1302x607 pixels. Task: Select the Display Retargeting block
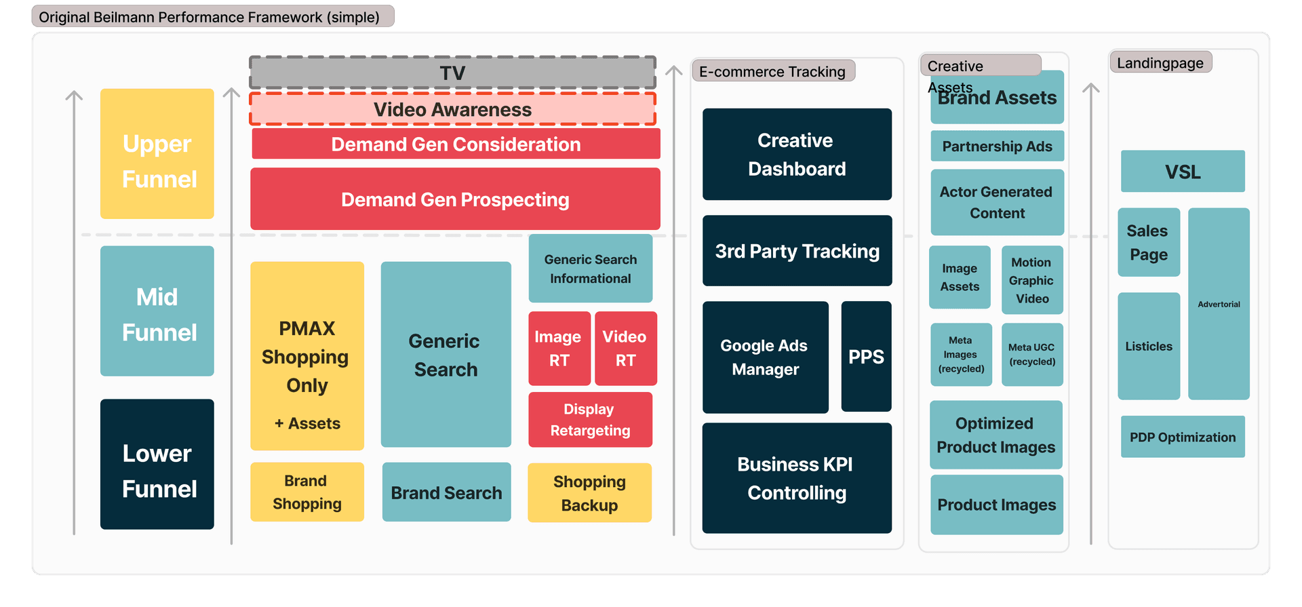(590, 420)
